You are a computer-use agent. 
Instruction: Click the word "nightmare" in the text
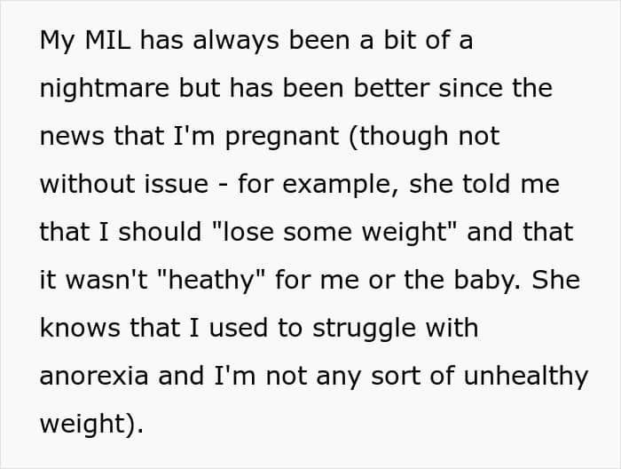[105, 89]
